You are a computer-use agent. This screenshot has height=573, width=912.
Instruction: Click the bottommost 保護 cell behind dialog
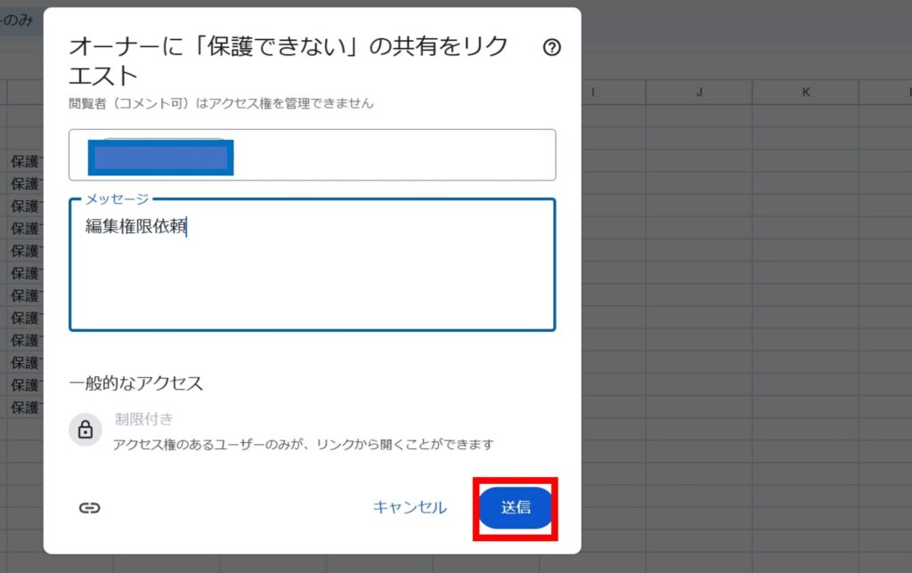pyautogui.click(x=25, y=408)
